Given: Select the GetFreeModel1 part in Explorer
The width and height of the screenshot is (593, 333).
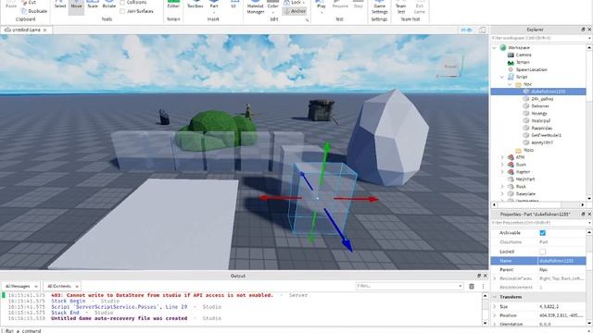Looking at the screenshot, I should click(x=546, y=135).
